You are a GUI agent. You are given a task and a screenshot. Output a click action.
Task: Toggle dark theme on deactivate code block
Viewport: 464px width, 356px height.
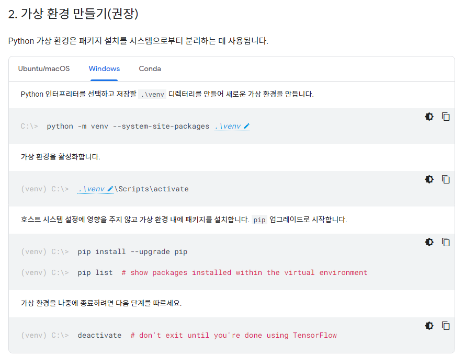[429, 326]
